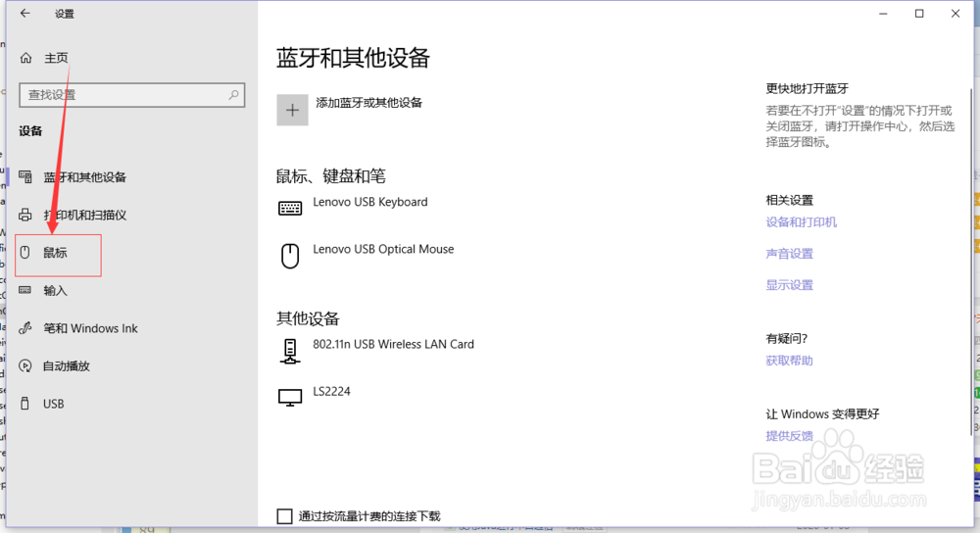Click the AutoPlay icon in sidebar

(x=25, y=366)
